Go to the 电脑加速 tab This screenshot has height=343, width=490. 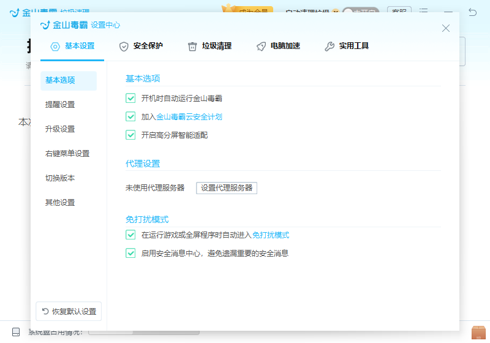[279, 46]
